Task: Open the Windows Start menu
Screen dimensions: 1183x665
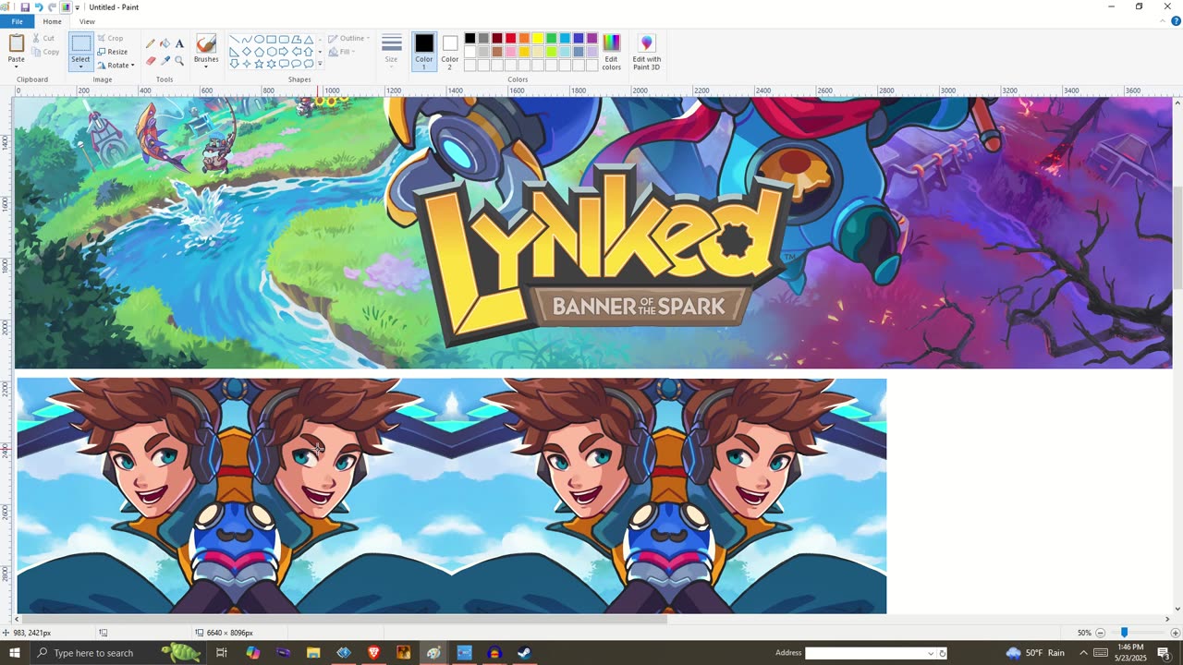Action: pos(15,653)
